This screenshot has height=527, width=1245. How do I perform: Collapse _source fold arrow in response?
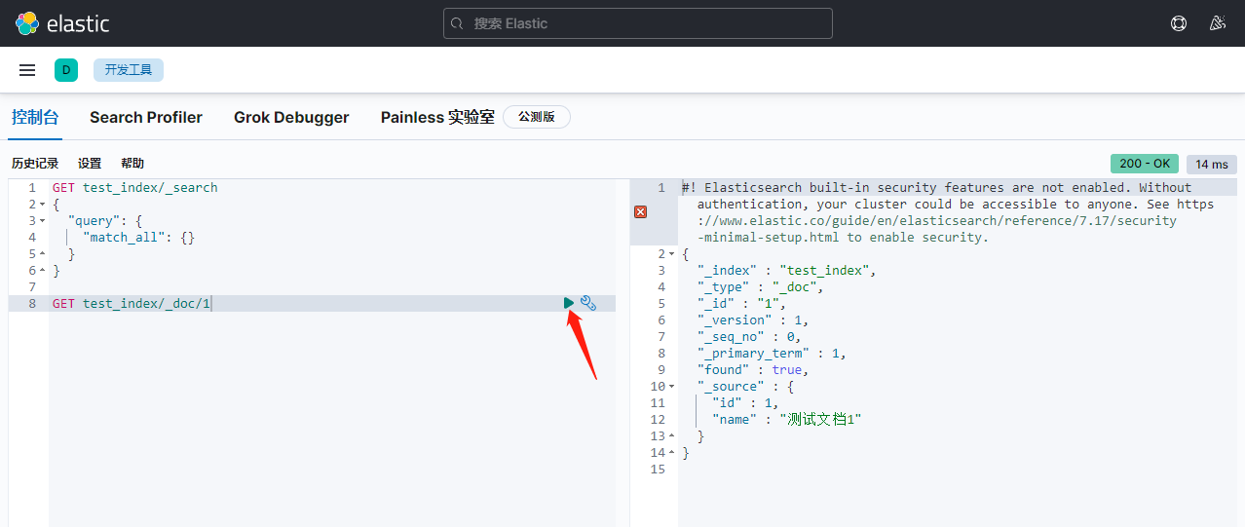pos(672,387)
